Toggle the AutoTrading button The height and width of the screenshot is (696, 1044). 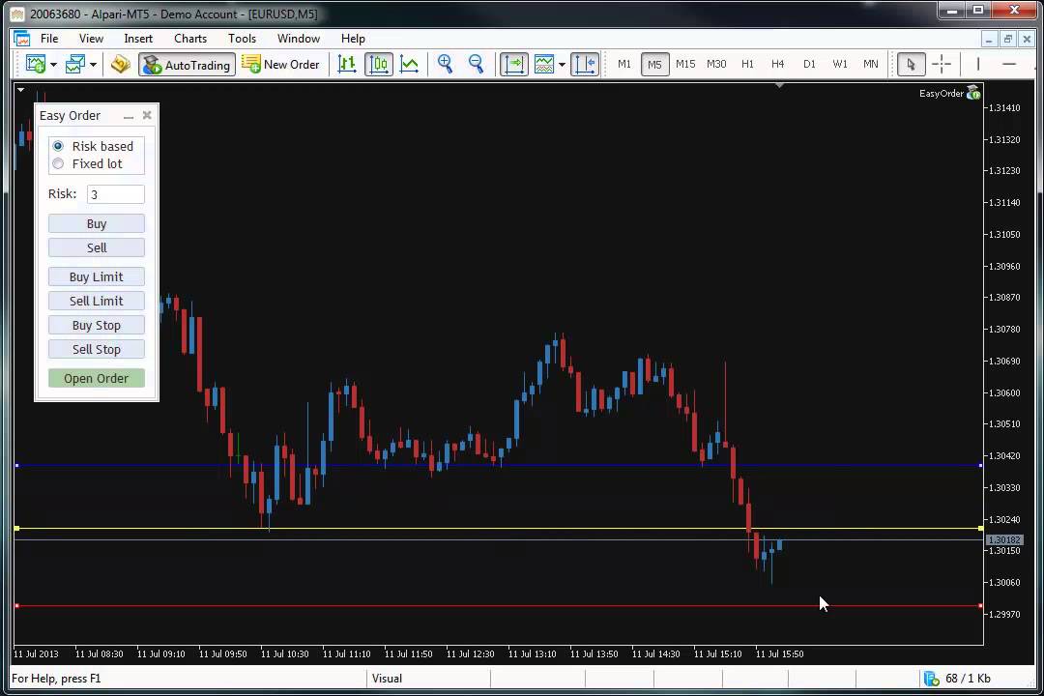[188, 65]
